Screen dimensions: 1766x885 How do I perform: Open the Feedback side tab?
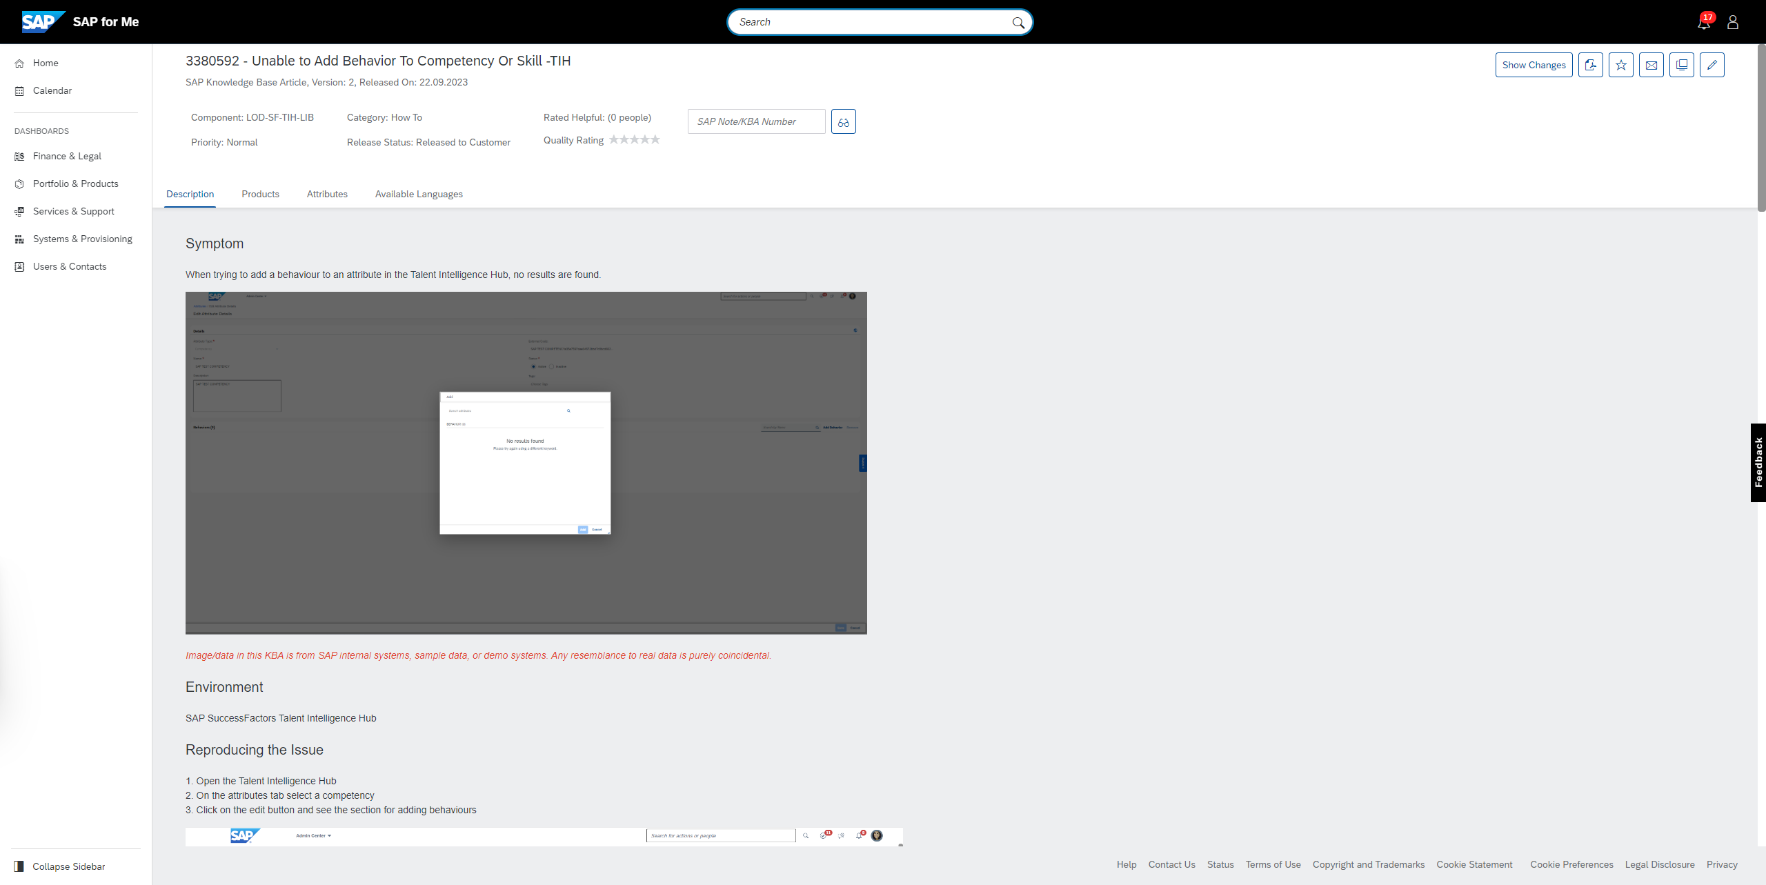tap(1758, 462)
